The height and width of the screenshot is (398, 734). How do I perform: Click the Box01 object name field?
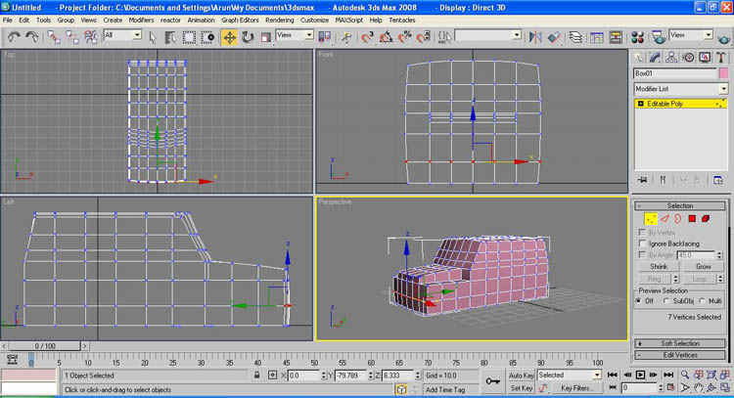674,73
